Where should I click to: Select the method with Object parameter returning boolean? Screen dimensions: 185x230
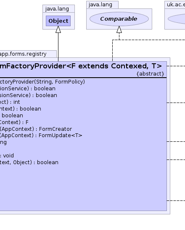[x=29, y=162]
